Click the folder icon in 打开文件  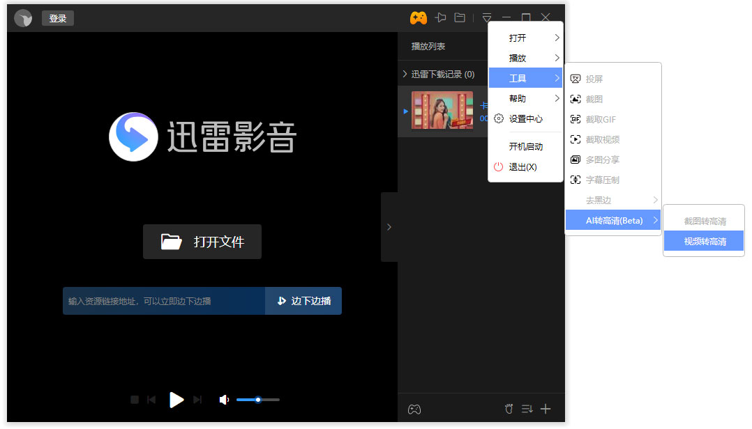[171, 242]
